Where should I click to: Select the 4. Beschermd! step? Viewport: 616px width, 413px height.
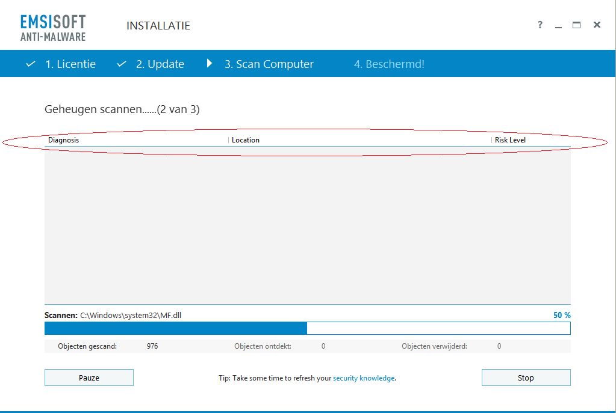coord(389,64)
